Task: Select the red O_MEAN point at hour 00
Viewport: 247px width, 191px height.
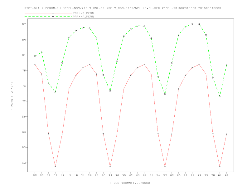Action: point(35,65)
